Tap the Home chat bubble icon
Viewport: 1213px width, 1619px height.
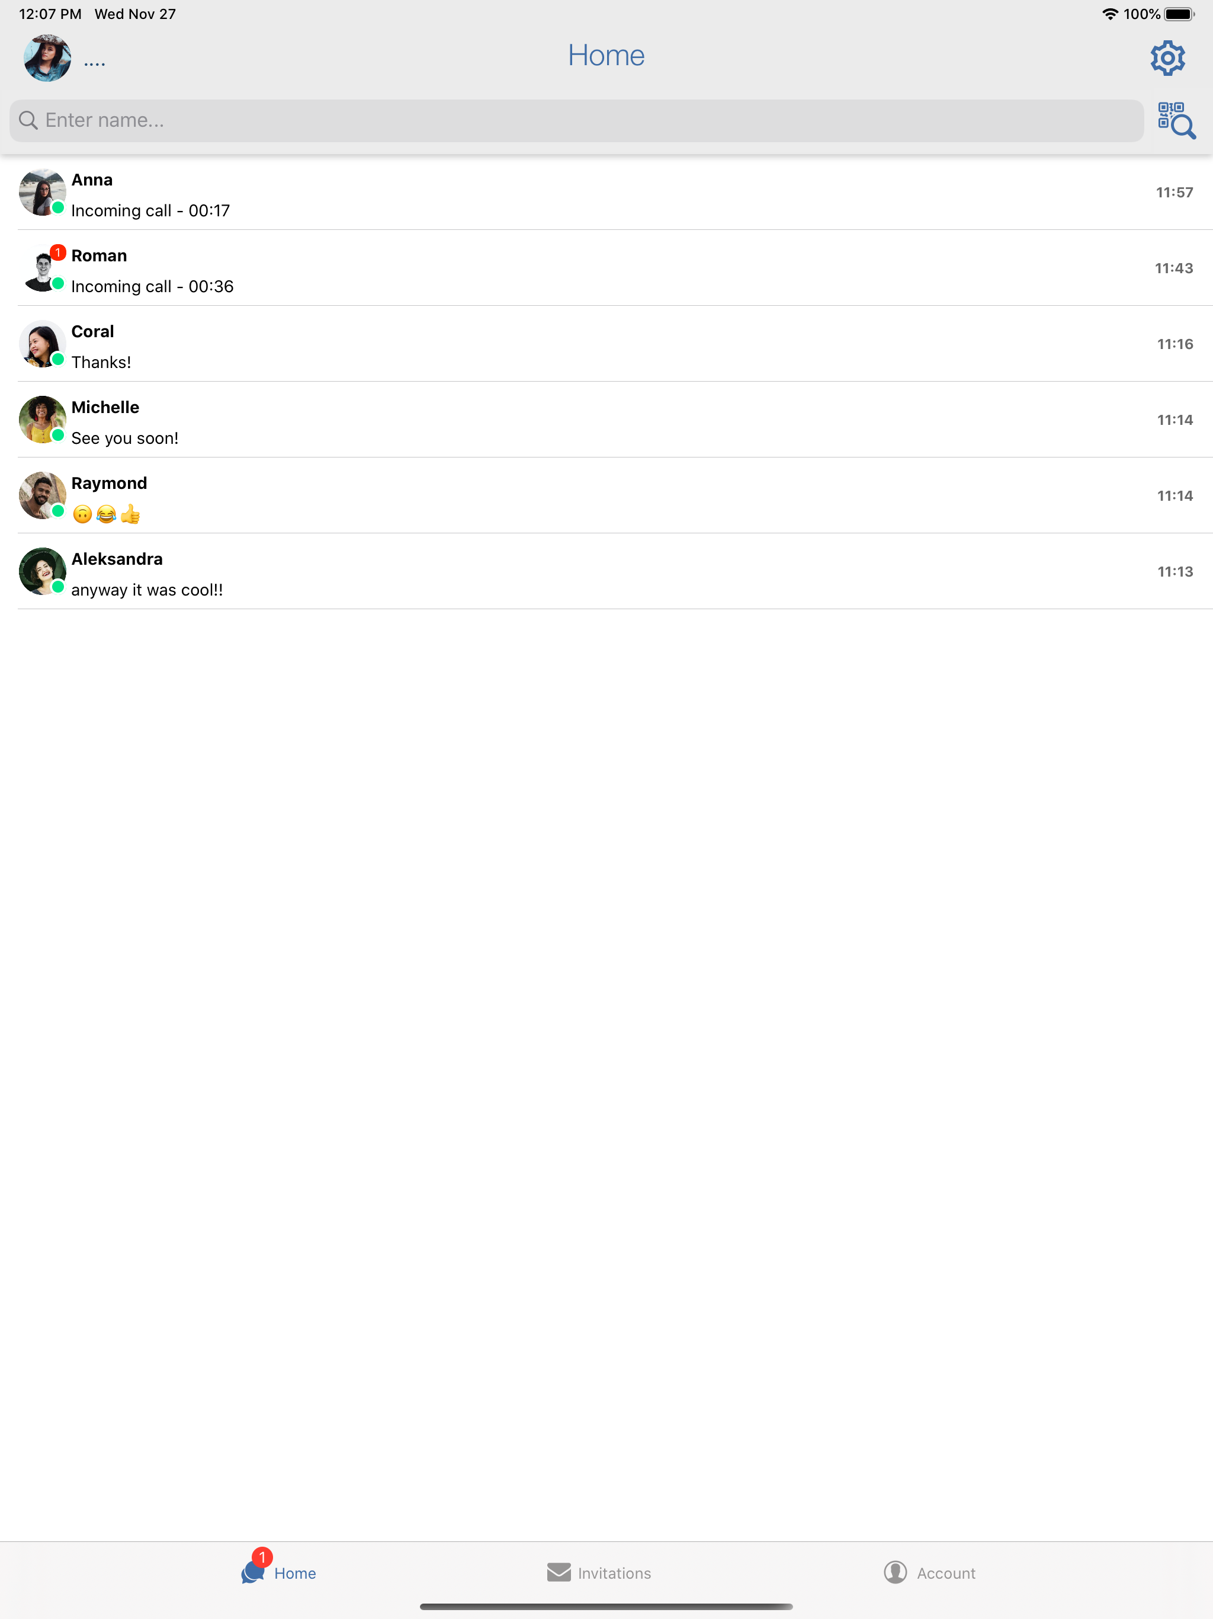(252, 1572)
